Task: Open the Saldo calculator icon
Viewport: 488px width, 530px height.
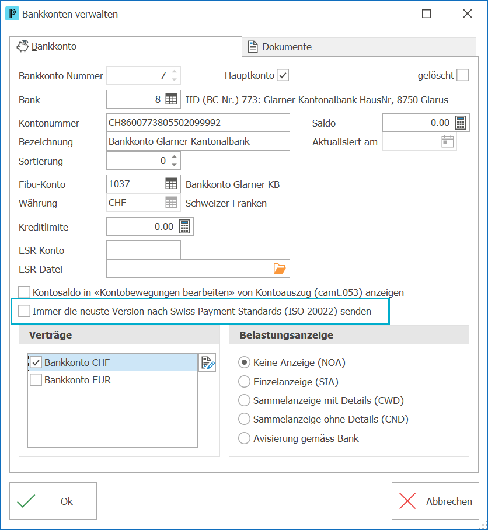Action: tap(461, 123)
